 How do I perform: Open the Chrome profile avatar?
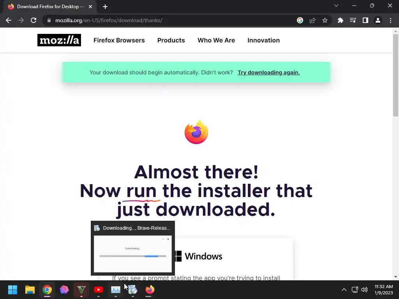(x=378, y=20)
